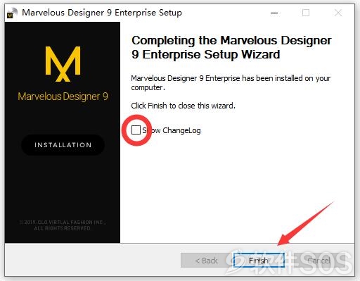This screenshot has width=360, height=281.
Task: Click the Marvelous Designer M logo
Action: [x=63, y=64]
